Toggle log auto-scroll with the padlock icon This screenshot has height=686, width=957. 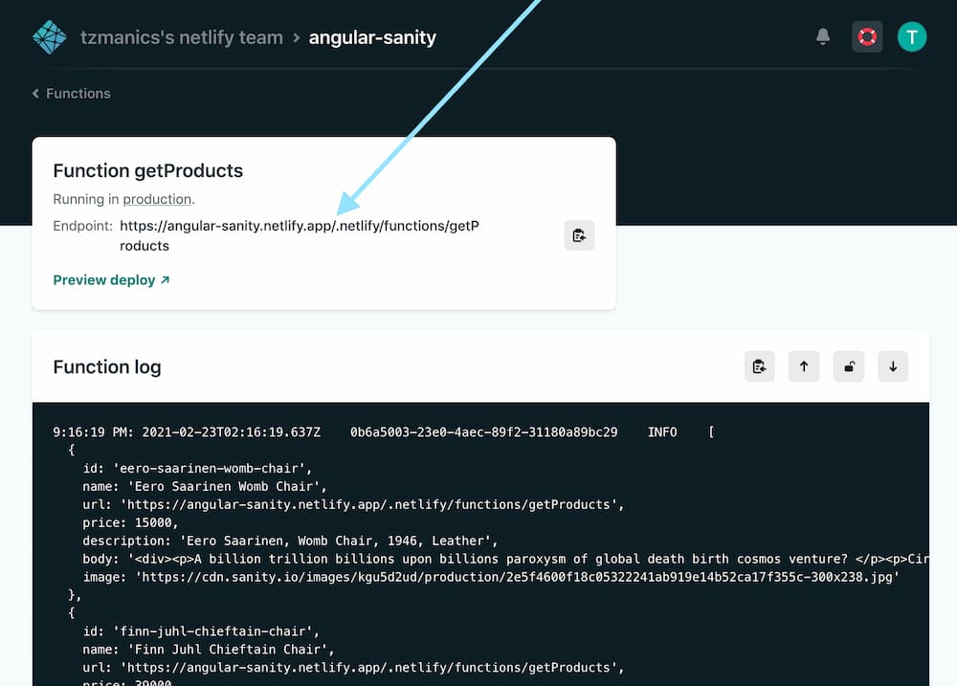coord(849,366)
